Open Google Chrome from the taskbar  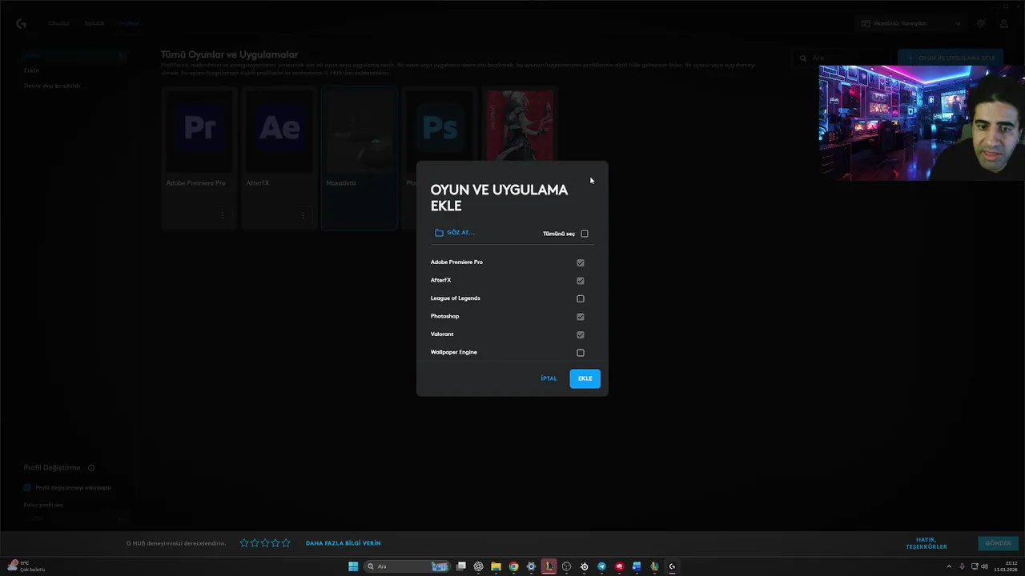coord(514,566)
